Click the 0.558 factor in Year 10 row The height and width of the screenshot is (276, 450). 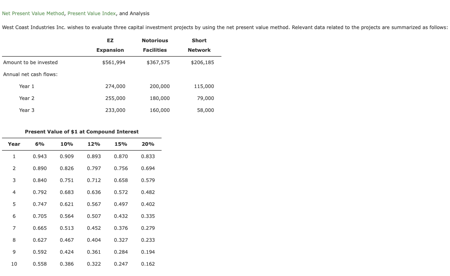coord(40,264)
